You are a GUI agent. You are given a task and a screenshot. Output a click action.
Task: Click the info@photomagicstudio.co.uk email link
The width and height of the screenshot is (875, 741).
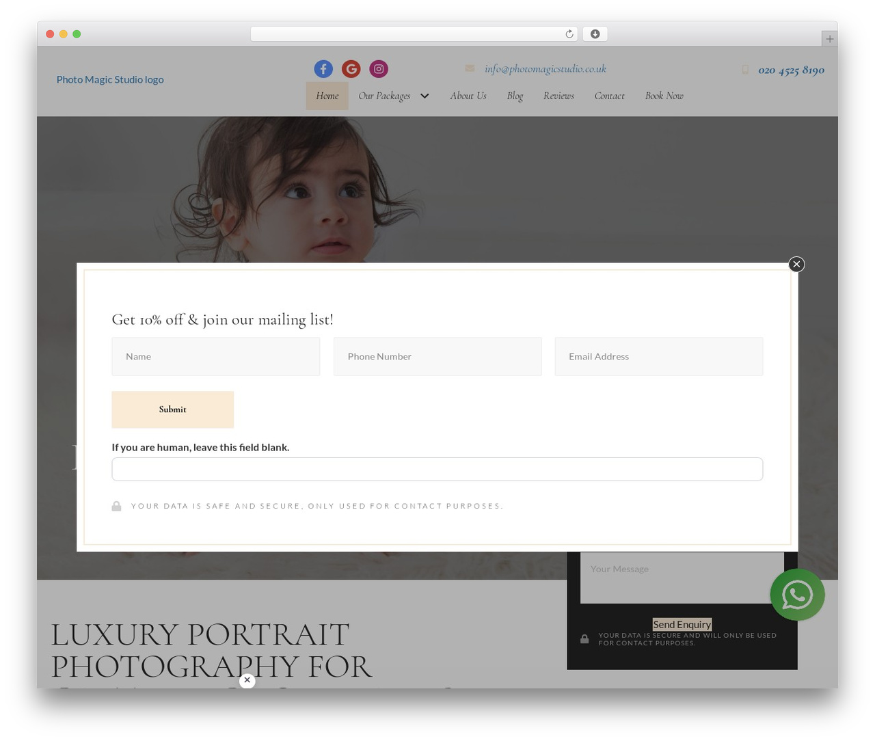[546, 68]
